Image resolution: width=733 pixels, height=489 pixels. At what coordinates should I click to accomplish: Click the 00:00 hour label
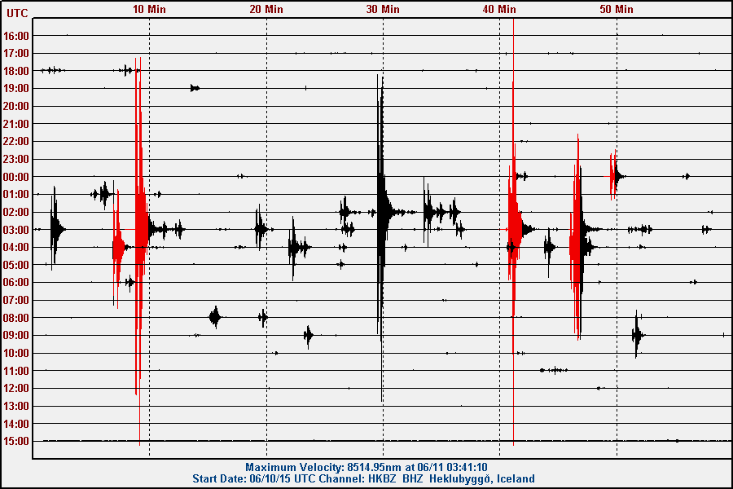pos(16,177)
